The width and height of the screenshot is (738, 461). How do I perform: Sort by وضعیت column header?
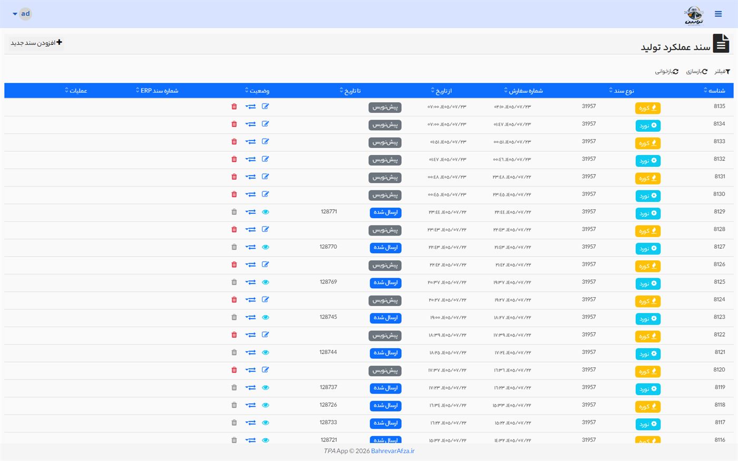(x=257, y=91)
